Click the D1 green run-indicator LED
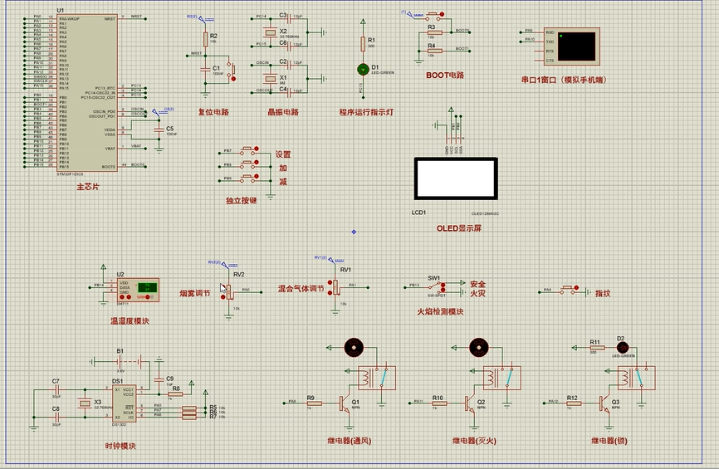Viewport: 719px width, 469px height. 363,70
